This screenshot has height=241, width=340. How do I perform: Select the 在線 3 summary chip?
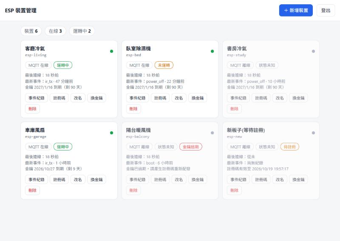(55, 31)
